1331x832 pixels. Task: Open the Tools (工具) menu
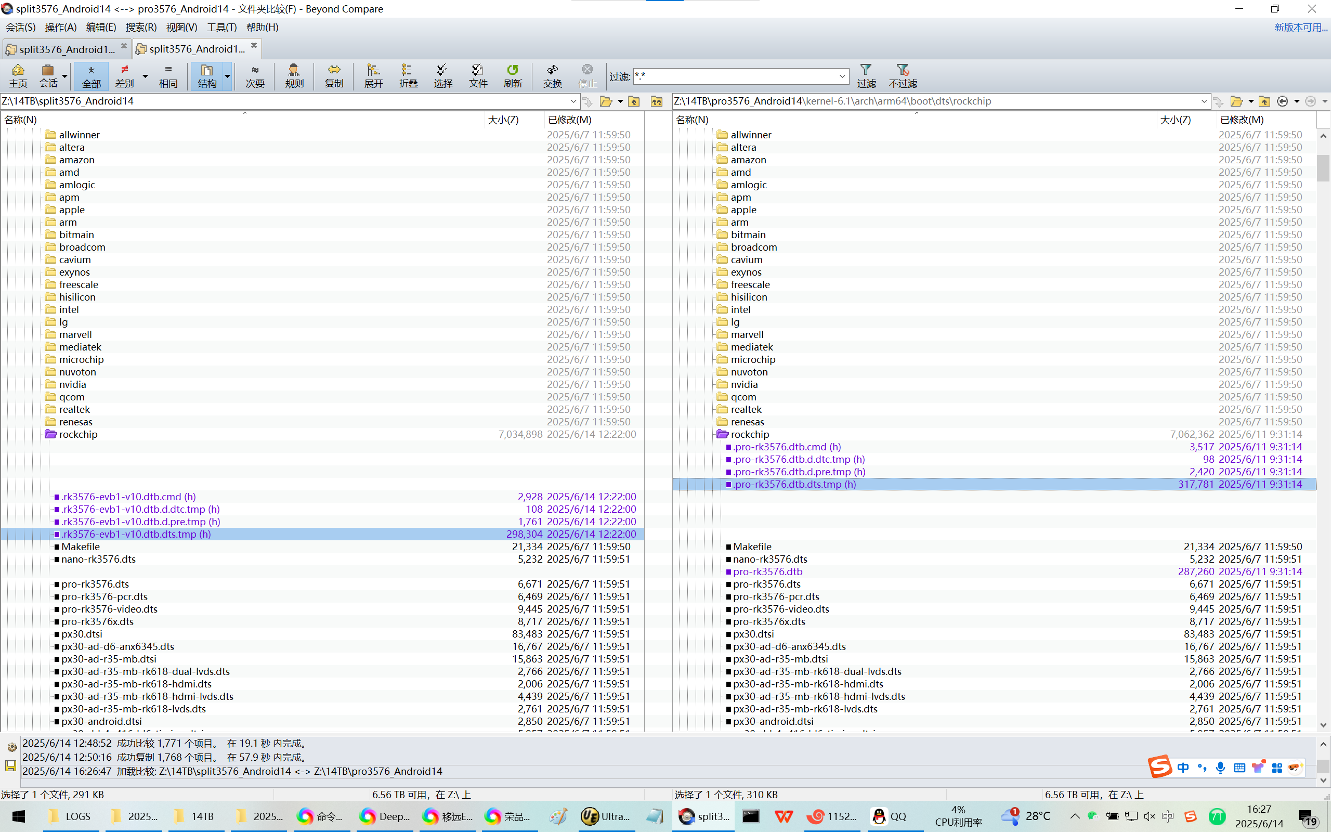coord(221,27)
